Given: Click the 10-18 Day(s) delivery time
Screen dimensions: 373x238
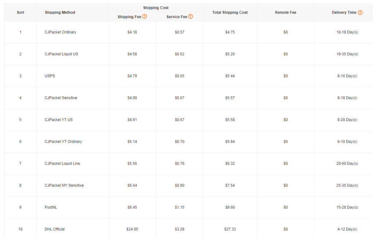Looking at the screenshot, I should point(347,32).
